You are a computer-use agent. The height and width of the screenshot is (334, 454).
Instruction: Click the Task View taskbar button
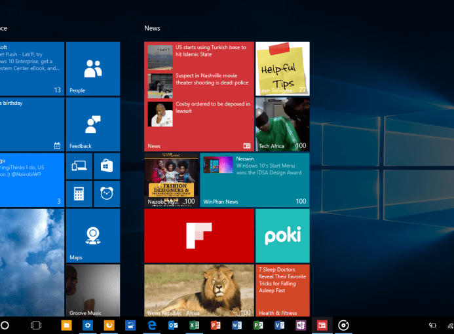36,325
